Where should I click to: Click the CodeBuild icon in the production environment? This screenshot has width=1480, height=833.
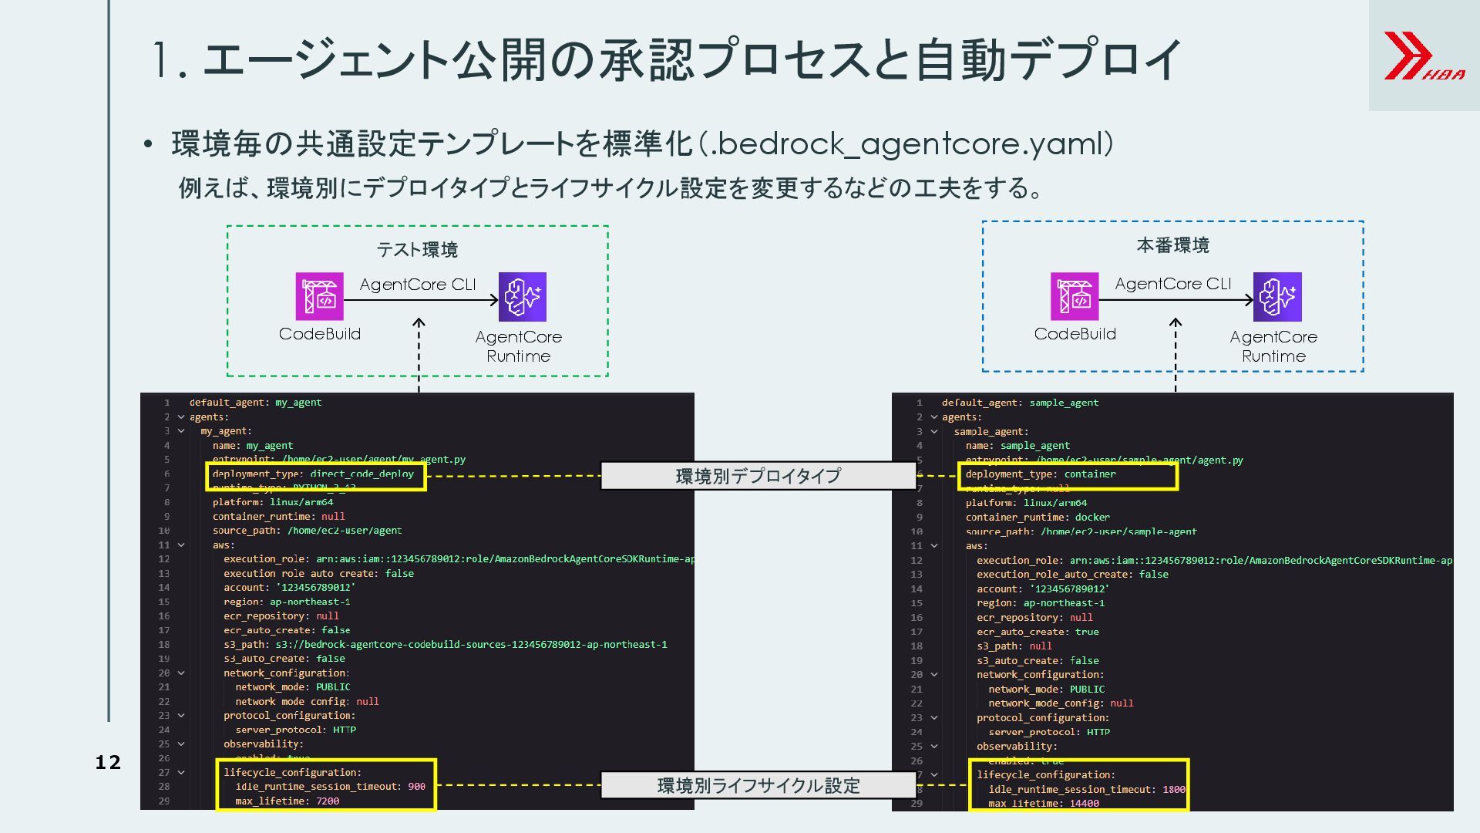click(x=1074, y=296)
